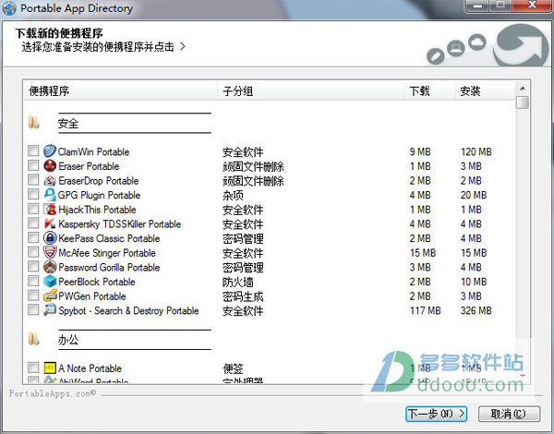Click the A Note Portable yellow icon
Image resolution: width=554 pixels, height=434 pixels.
(x=50, y=368)
